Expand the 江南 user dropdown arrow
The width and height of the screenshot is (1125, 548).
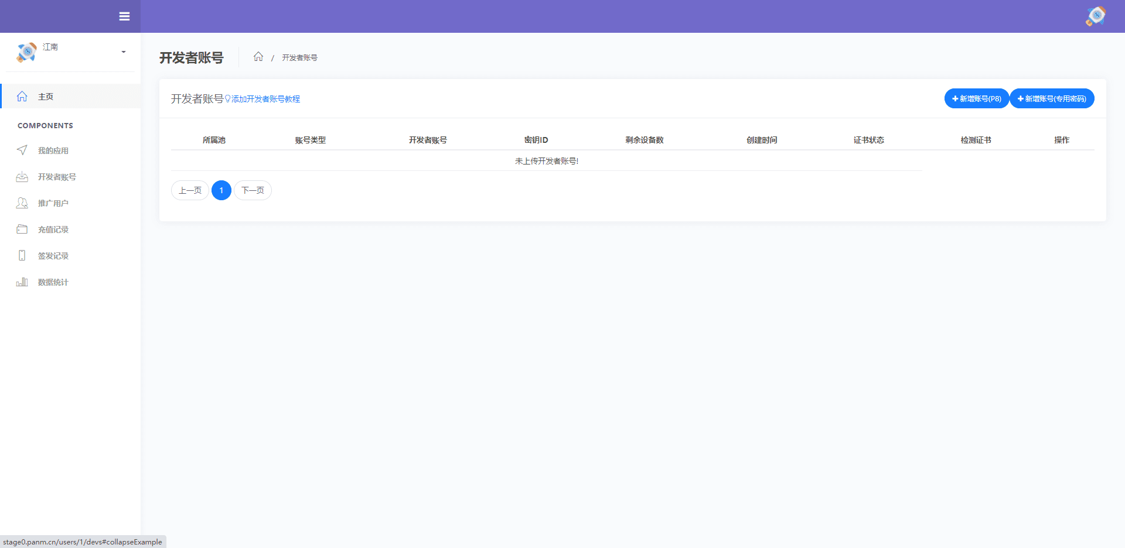124,52
